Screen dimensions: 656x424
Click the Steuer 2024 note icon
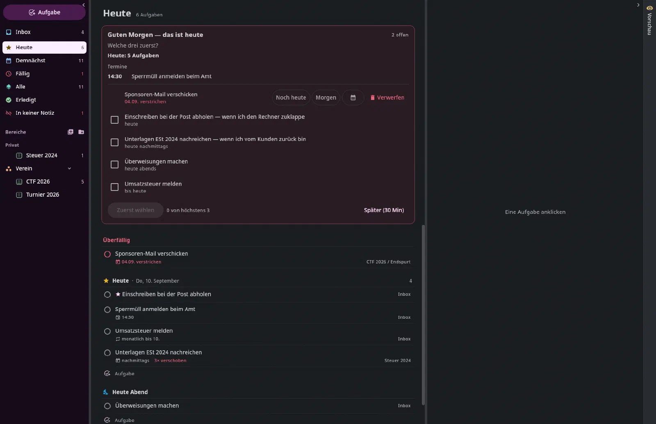(19, 156)
